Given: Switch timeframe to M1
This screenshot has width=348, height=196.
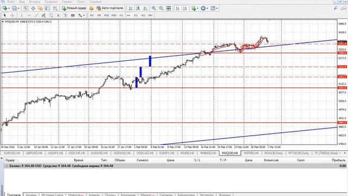Looking at the screenshot, I should point(92,15).
